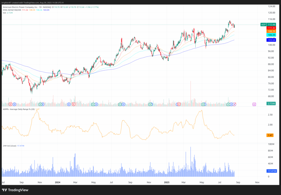Click the +1.96 (+1.77%) change value

click(x=92, y=7)
